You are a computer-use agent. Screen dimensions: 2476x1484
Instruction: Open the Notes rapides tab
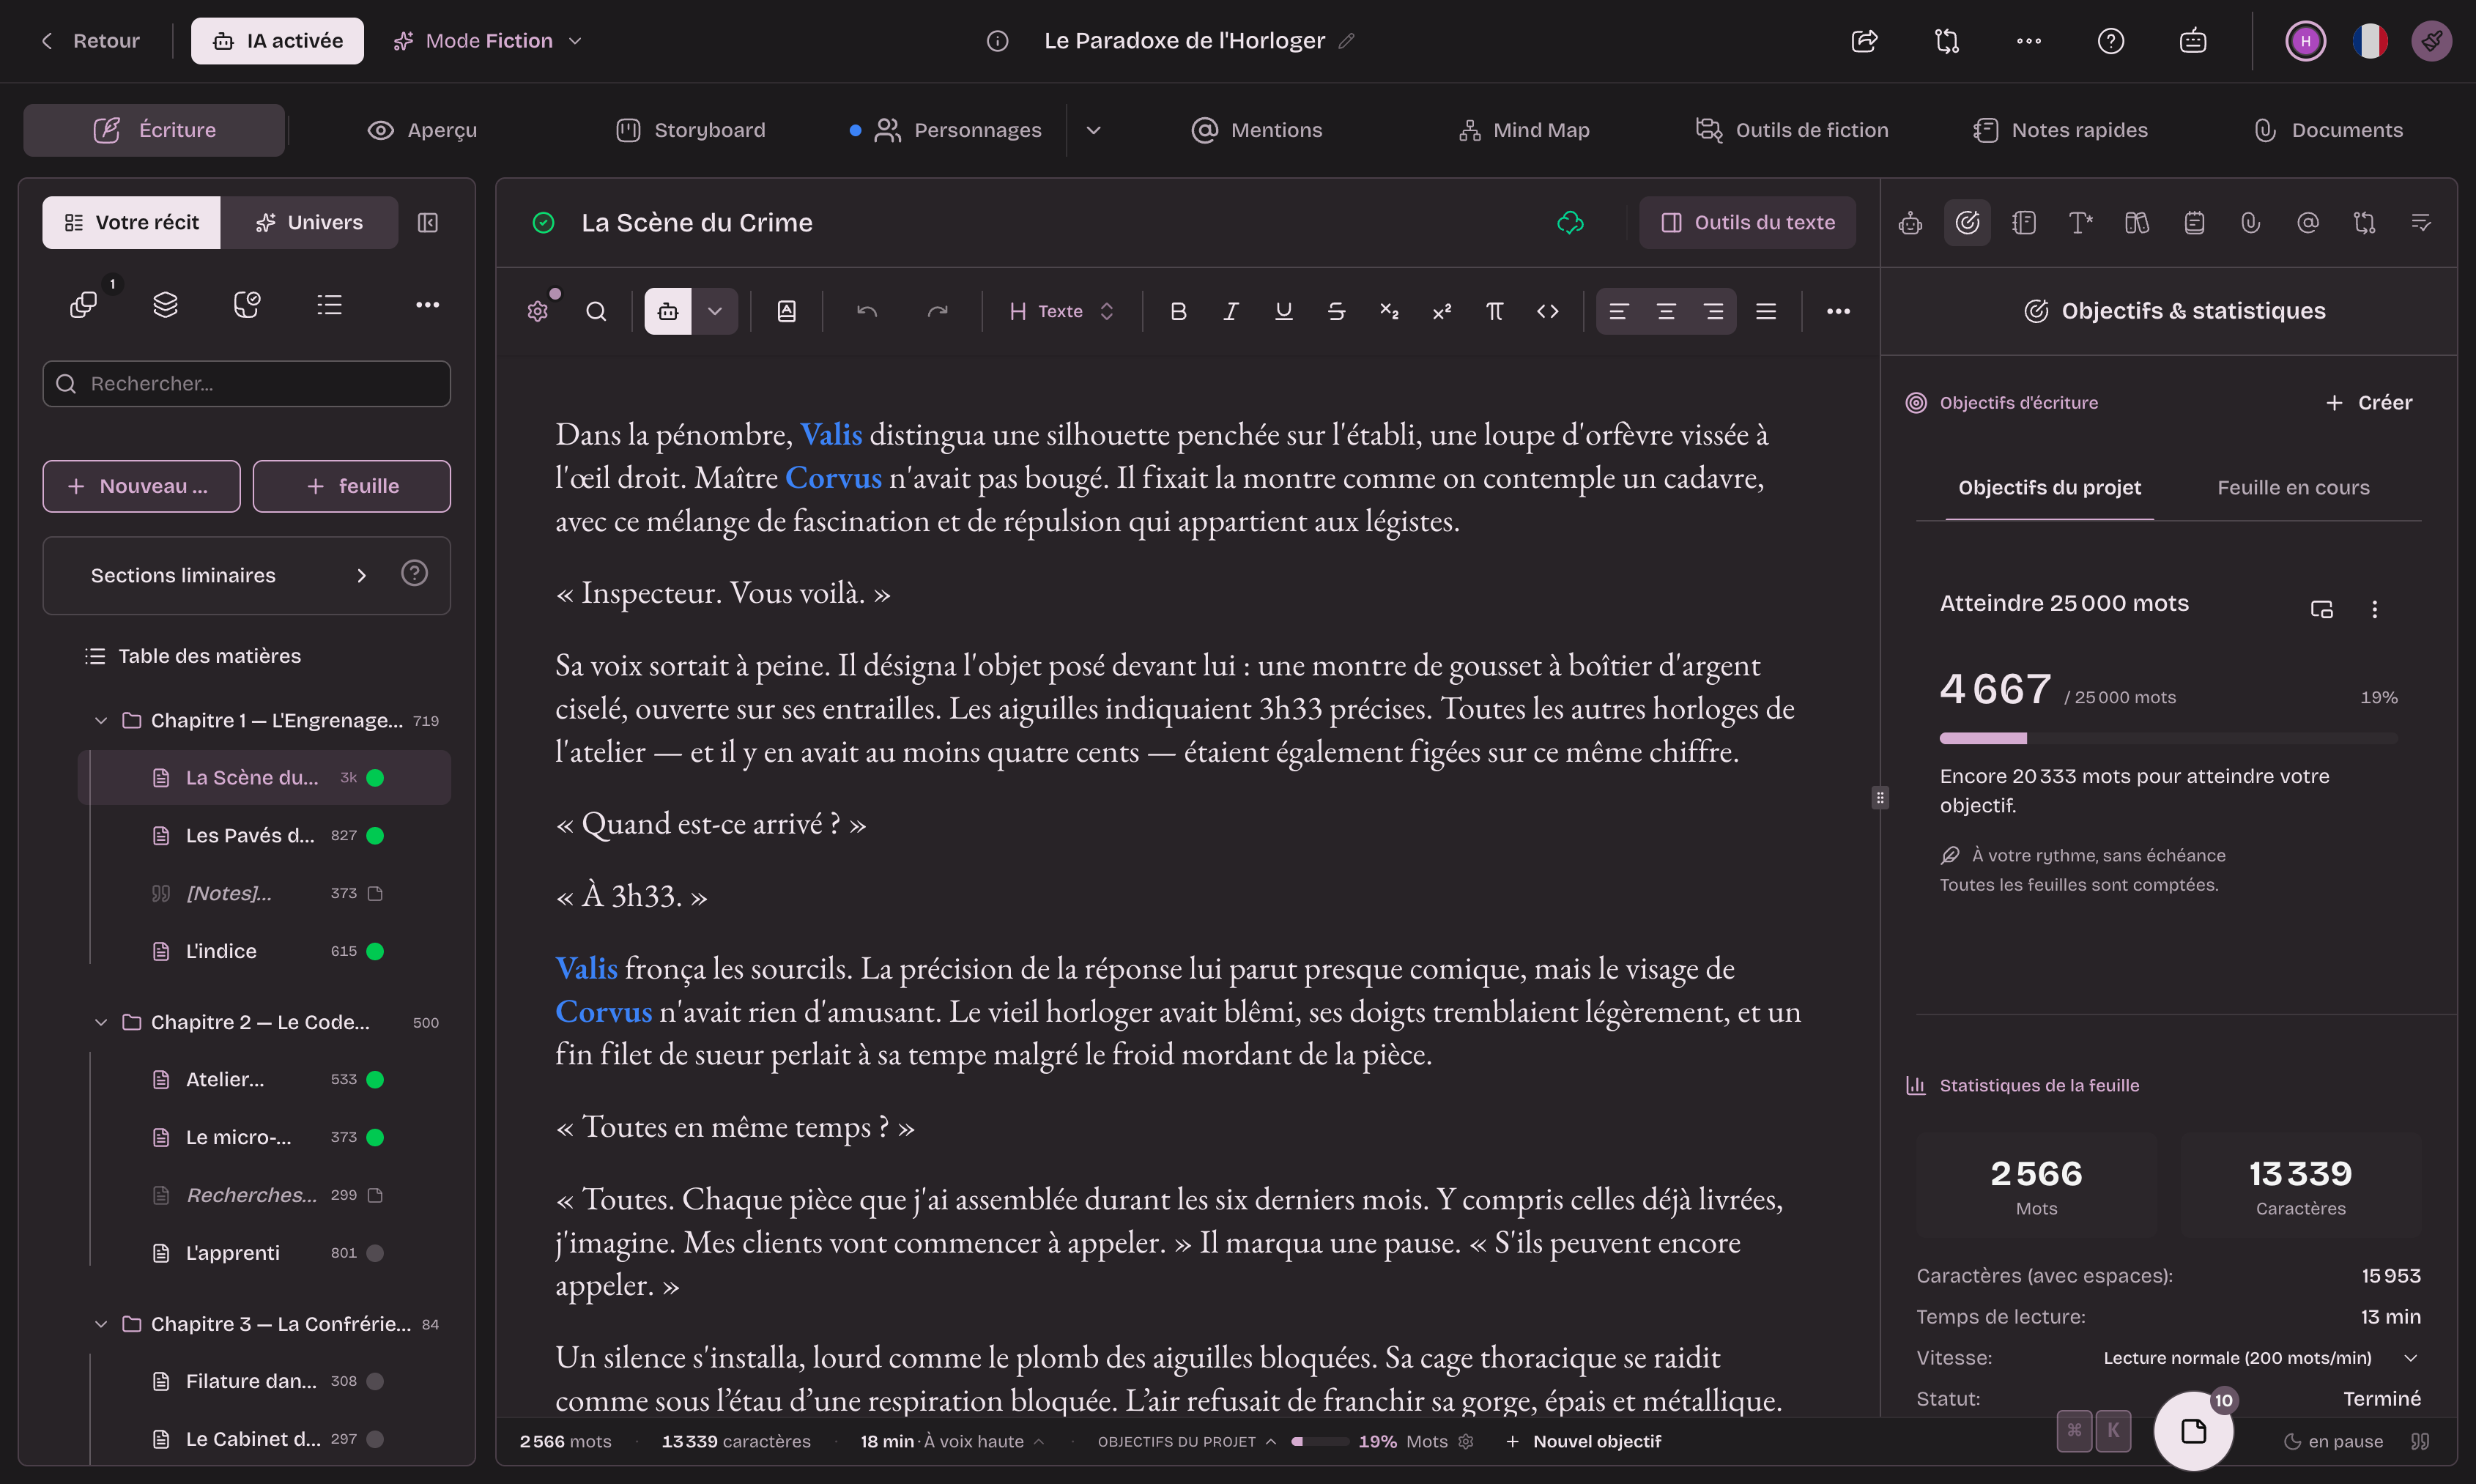[x=2060, y=130]
